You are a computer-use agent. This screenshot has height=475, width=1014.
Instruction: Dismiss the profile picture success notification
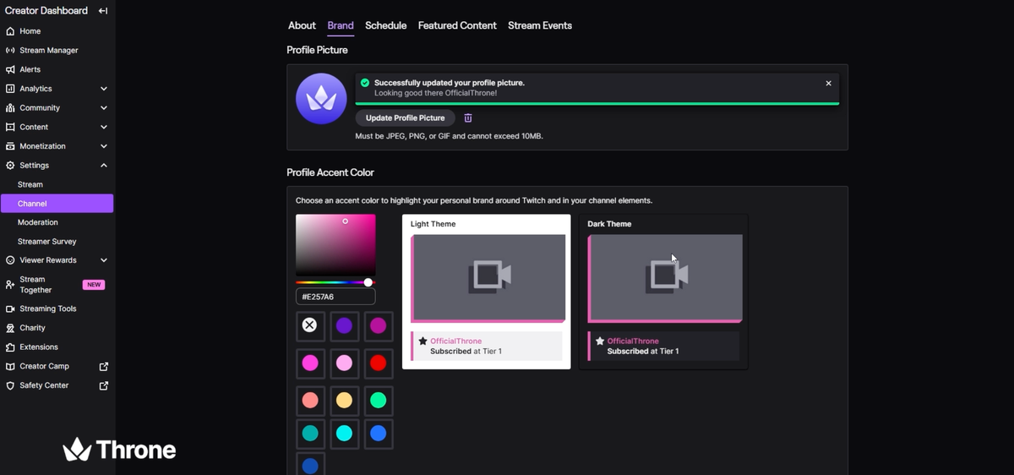pos(828,84)
